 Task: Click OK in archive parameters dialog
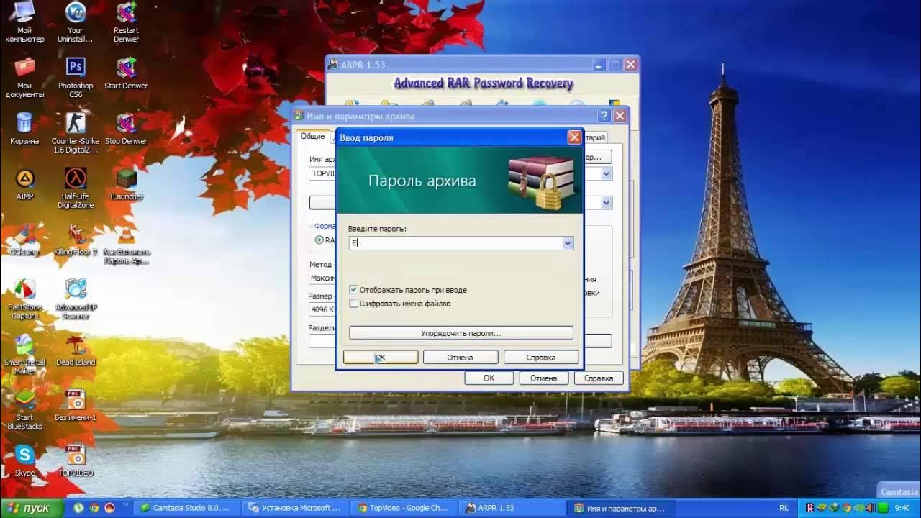click(x=489, y=378)
